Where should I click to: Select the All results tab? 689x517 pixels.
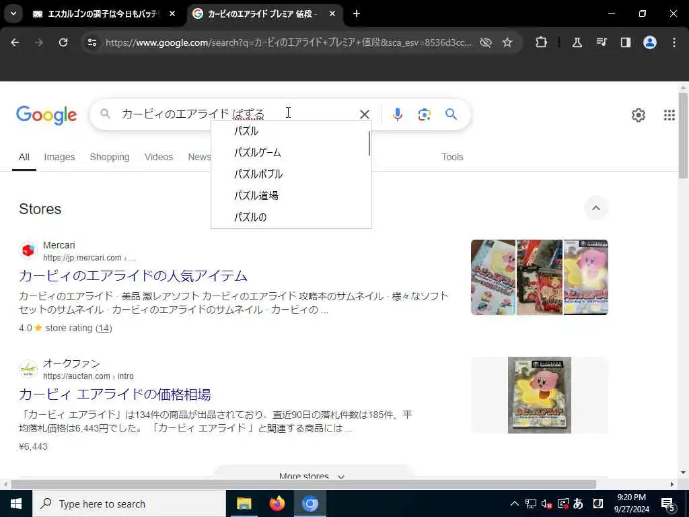[x=24, y=157]
